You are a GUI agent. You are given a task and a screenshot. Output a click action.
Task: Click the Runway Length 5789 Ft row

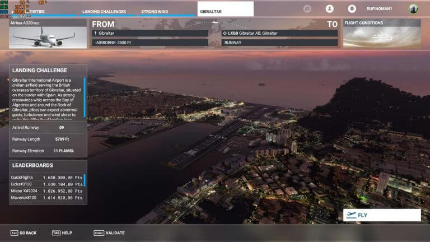tap(48, 139)
